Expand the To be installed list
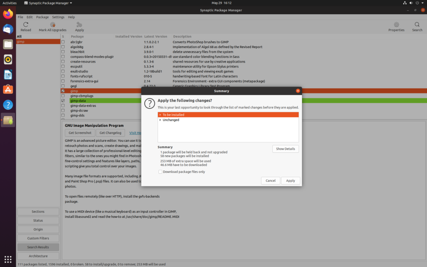This screenshot has height=267, width=427. tap(160, 115)
